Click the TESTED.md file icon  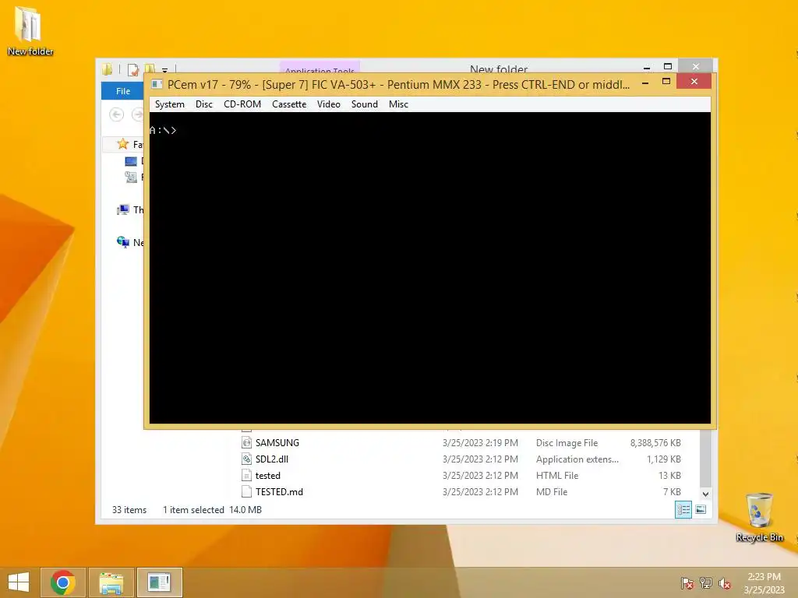point(246,492)
